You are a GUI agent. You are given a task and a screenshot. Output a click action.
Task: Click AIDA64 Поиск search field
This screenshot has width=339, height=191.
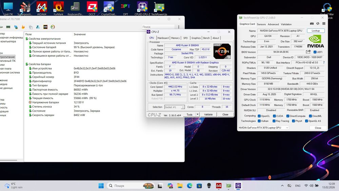pyautogui.click(x=158, y=27)
